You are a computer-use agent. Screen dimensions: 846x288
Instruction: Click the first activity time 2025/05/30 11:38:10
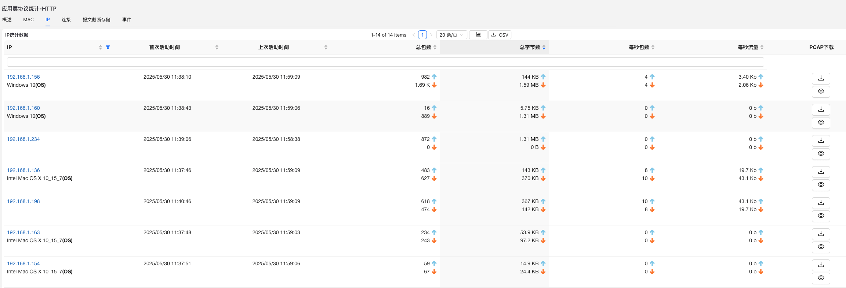click(x=167, y=77)
